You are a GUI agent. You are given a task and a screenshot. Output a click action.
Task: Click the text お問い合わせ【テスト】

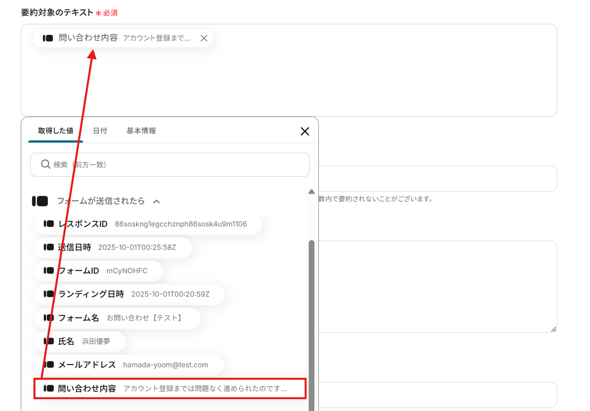coord(145,318)
